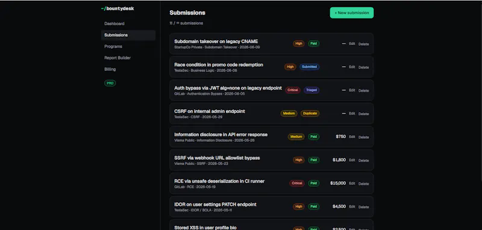Open 'Race condition in promo code redemption' title

tap(219, 65)
